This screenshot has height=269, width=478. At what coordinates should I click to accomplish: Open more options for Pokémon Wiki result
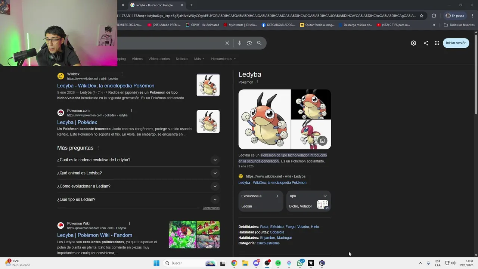[129, 223]
